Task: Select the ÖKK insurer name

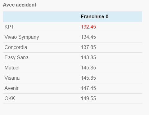Action: click(10, 98)
